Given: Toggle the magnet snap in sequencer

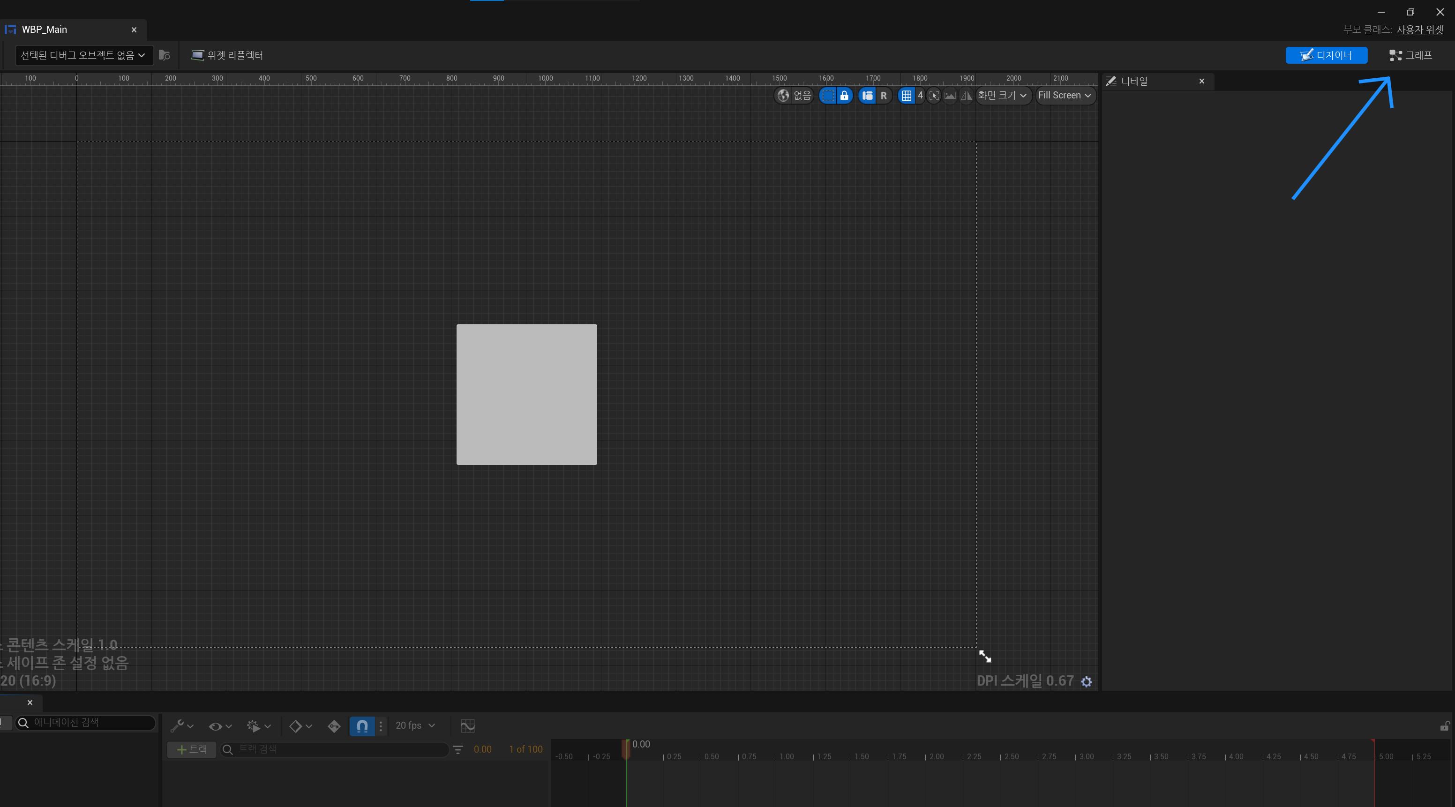Looking at the screenshot, I should click(x=362, y=726).
